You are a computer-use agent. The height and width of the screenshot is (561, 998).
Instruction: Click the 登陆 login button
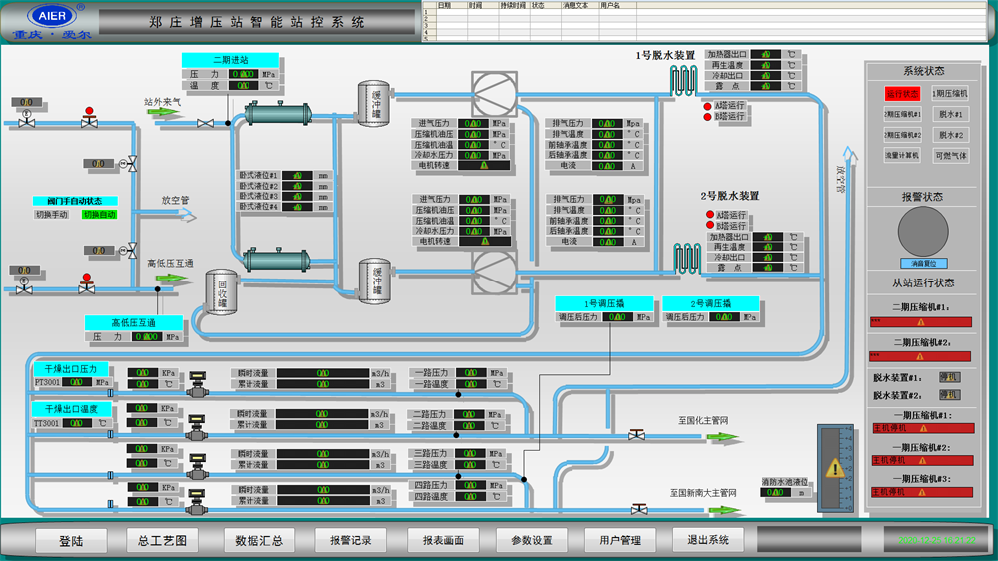point(71,541)
